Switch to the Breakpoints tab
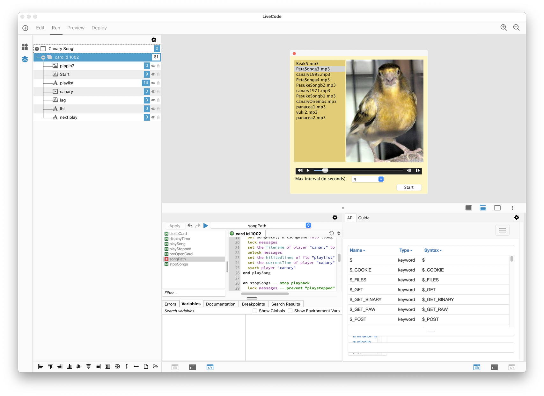 253,304
